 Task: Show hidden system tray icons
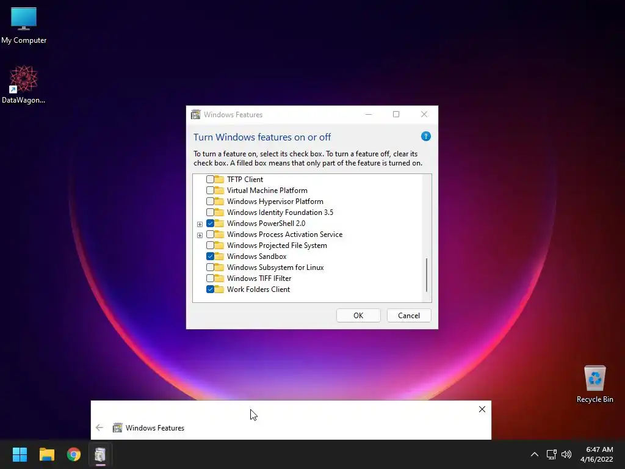point(535,454)
